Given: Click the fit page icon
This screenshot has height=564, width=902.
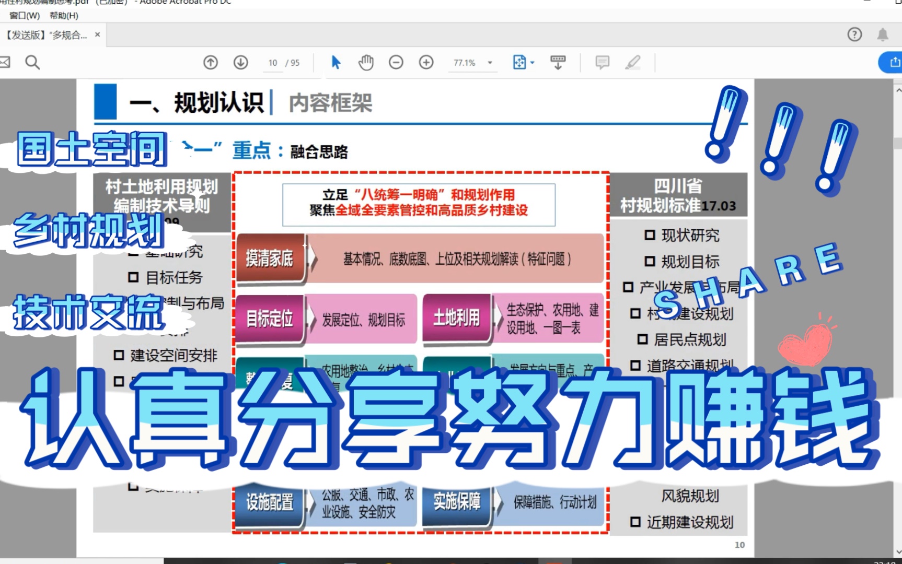Looking at the screenshot, I should click(x=519, y=63).
